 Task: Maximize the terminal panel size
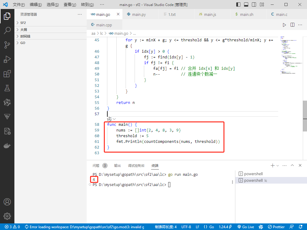click(292, 165)
